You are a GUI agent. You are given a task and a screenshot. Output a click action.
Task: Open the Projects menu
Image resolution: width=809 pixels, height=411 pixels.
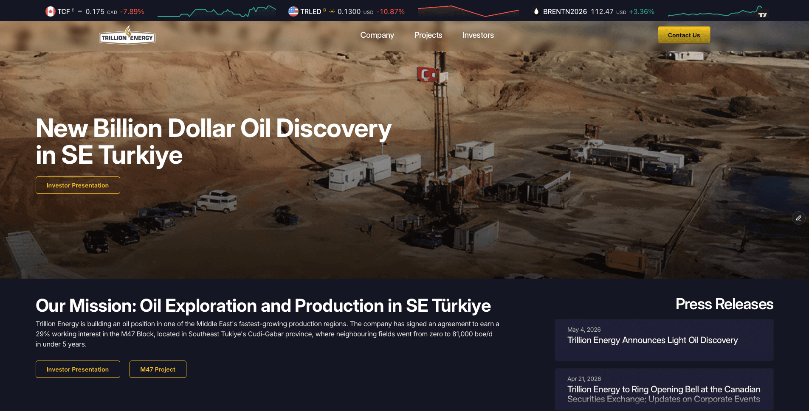428,35
